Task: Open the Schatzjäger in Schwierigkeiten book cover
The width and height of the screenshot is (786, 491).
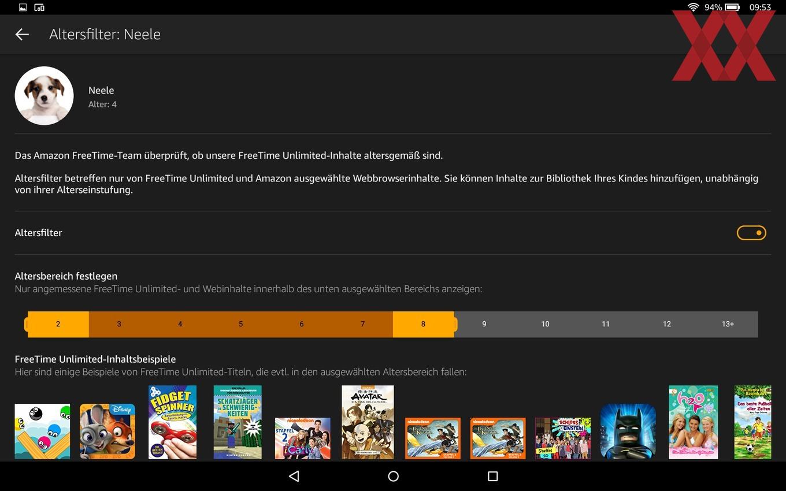Action: 238,422
